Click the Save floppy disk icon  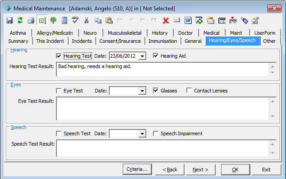9,20
